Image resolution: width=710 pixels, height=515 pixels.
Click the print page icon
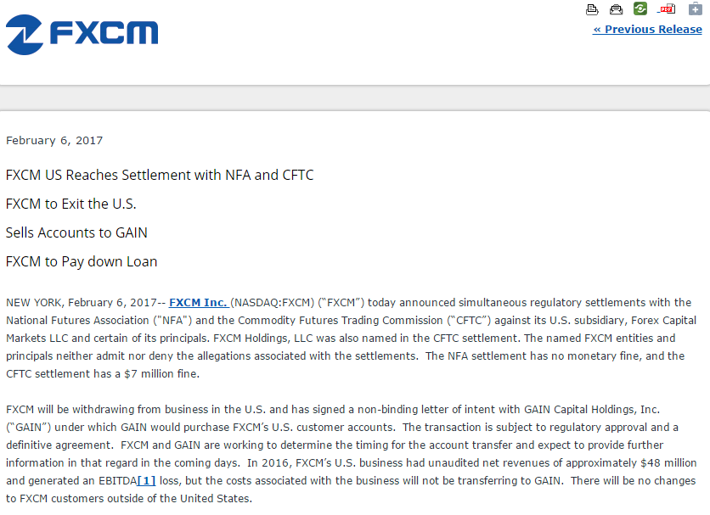[x=592, y=9]
